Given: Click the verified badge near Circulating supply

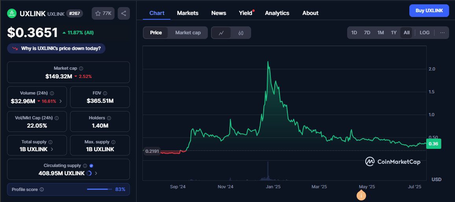Looking at the screenshot, I should [91, 166].
